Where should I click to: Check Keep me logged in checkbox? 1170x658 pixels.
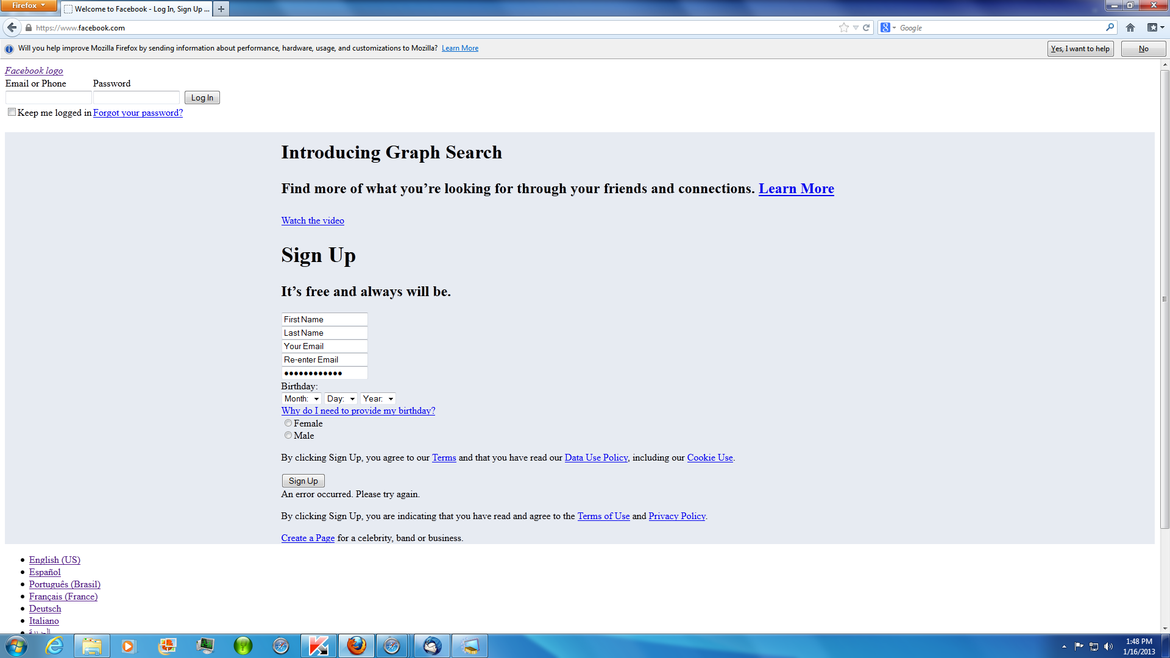pyautogui.click(x=12, y=112)
